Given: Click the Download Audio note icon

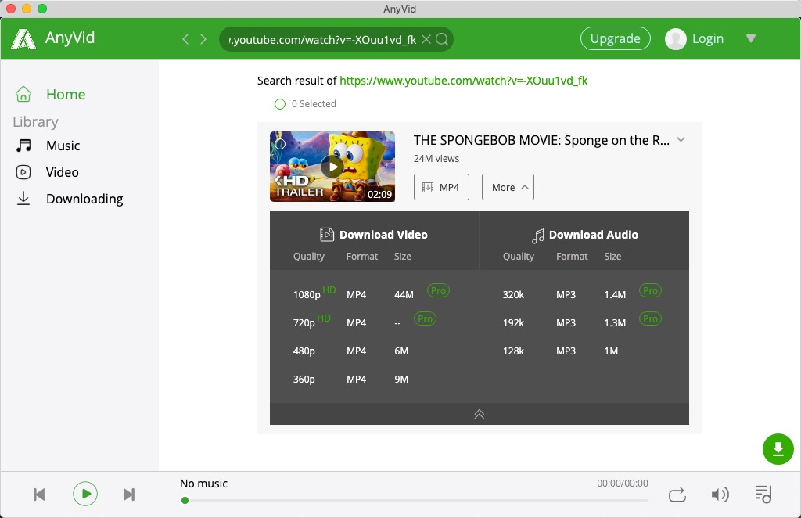Looking at the screenshot, I should pyautogui.click(x=537, y=236).
